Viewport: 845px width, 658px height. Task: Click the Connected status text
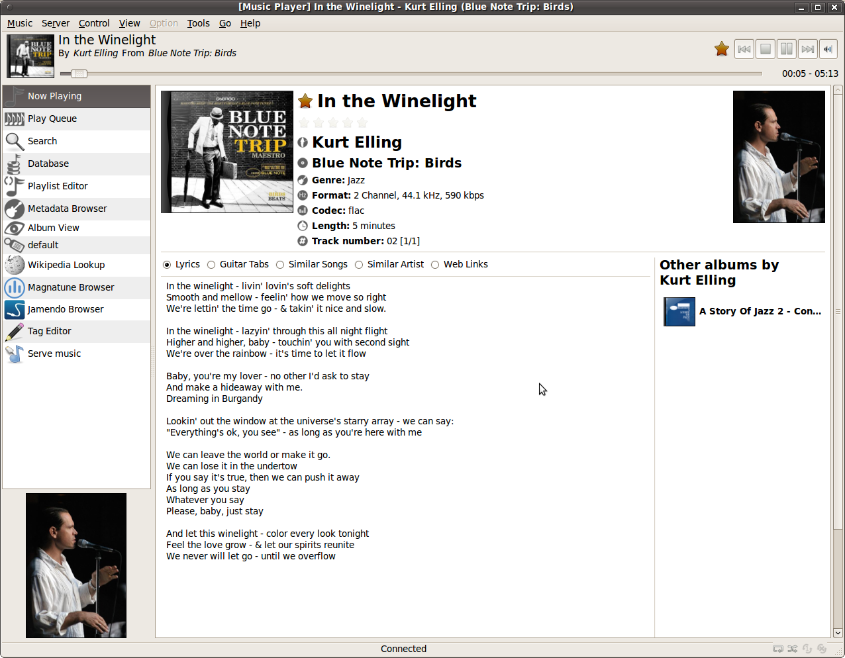pos(403,649)
